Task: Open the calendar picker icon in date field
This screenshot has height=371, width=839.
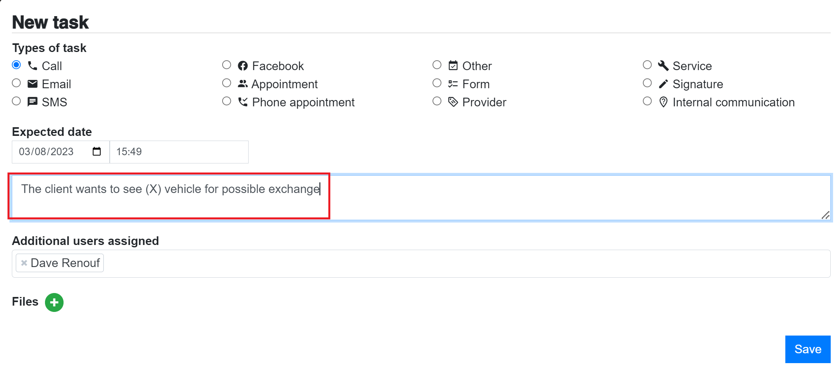Action: point(97,152)
